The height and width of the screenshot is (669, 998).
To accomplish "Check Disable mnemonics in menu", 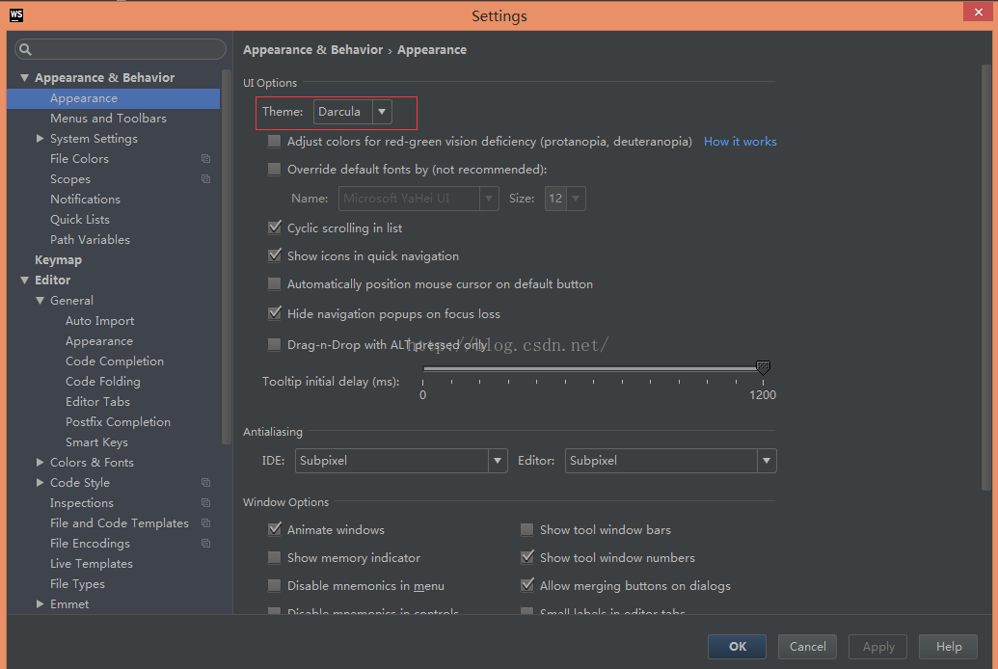I will point(274,585).
